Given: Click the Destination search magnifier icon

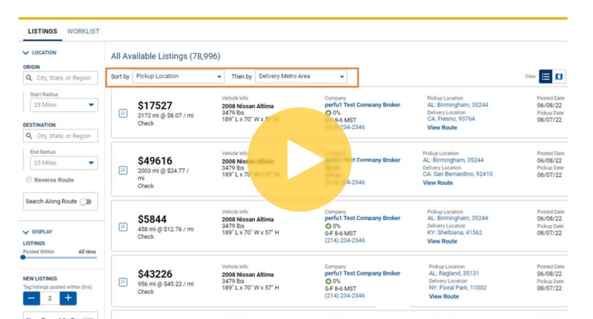Looking at the screenshot, I should 29,136.
